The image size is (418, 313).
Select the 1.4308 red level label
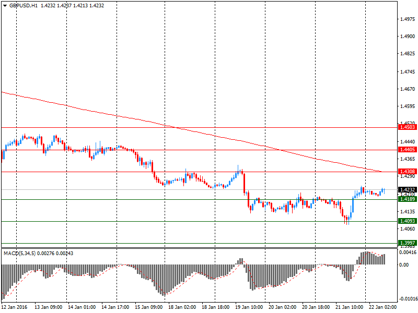tap(408, 172)
